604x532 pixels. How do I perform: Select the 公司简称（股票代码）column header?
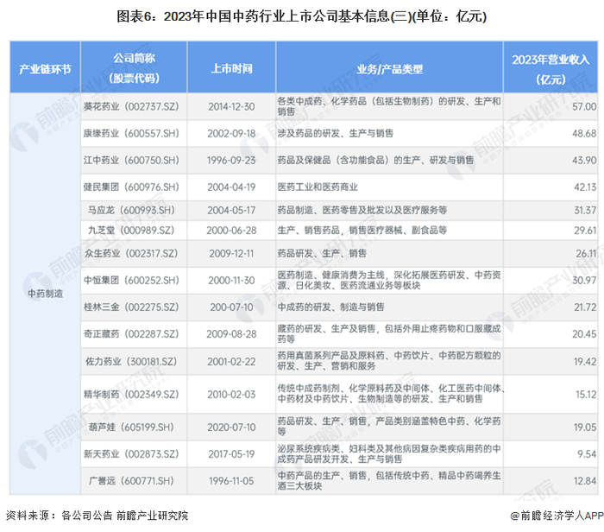click(x=134, y=68)
